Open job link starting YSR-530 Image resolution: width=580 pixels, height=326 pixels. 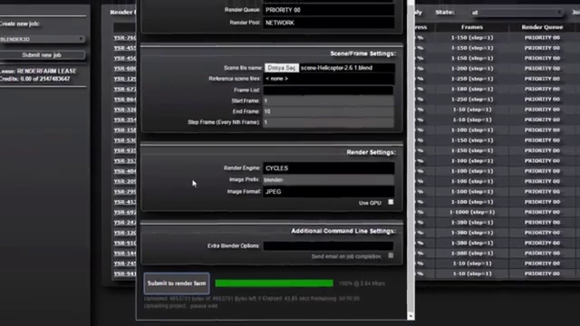pos(125,140)
